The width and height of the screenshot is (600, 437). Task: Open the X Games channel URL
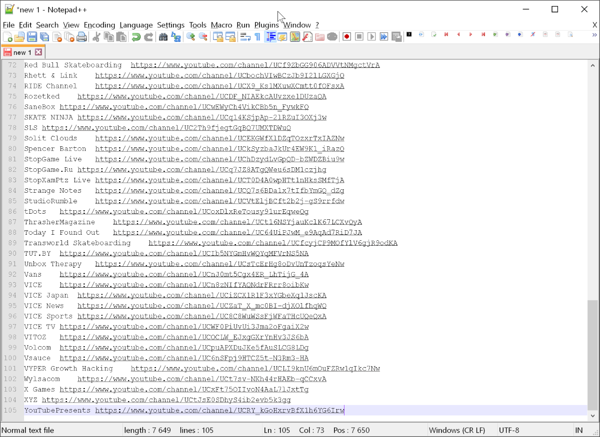(184, 390)
